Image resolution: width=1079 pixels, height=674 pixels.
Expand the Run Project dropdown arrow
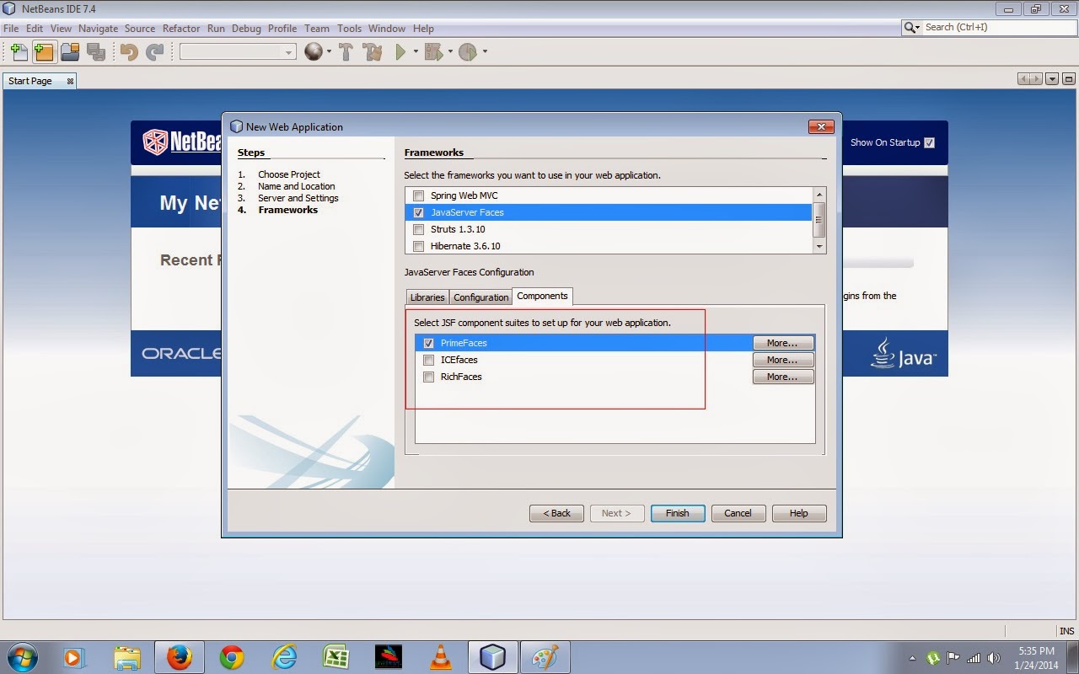click(416, 52)
